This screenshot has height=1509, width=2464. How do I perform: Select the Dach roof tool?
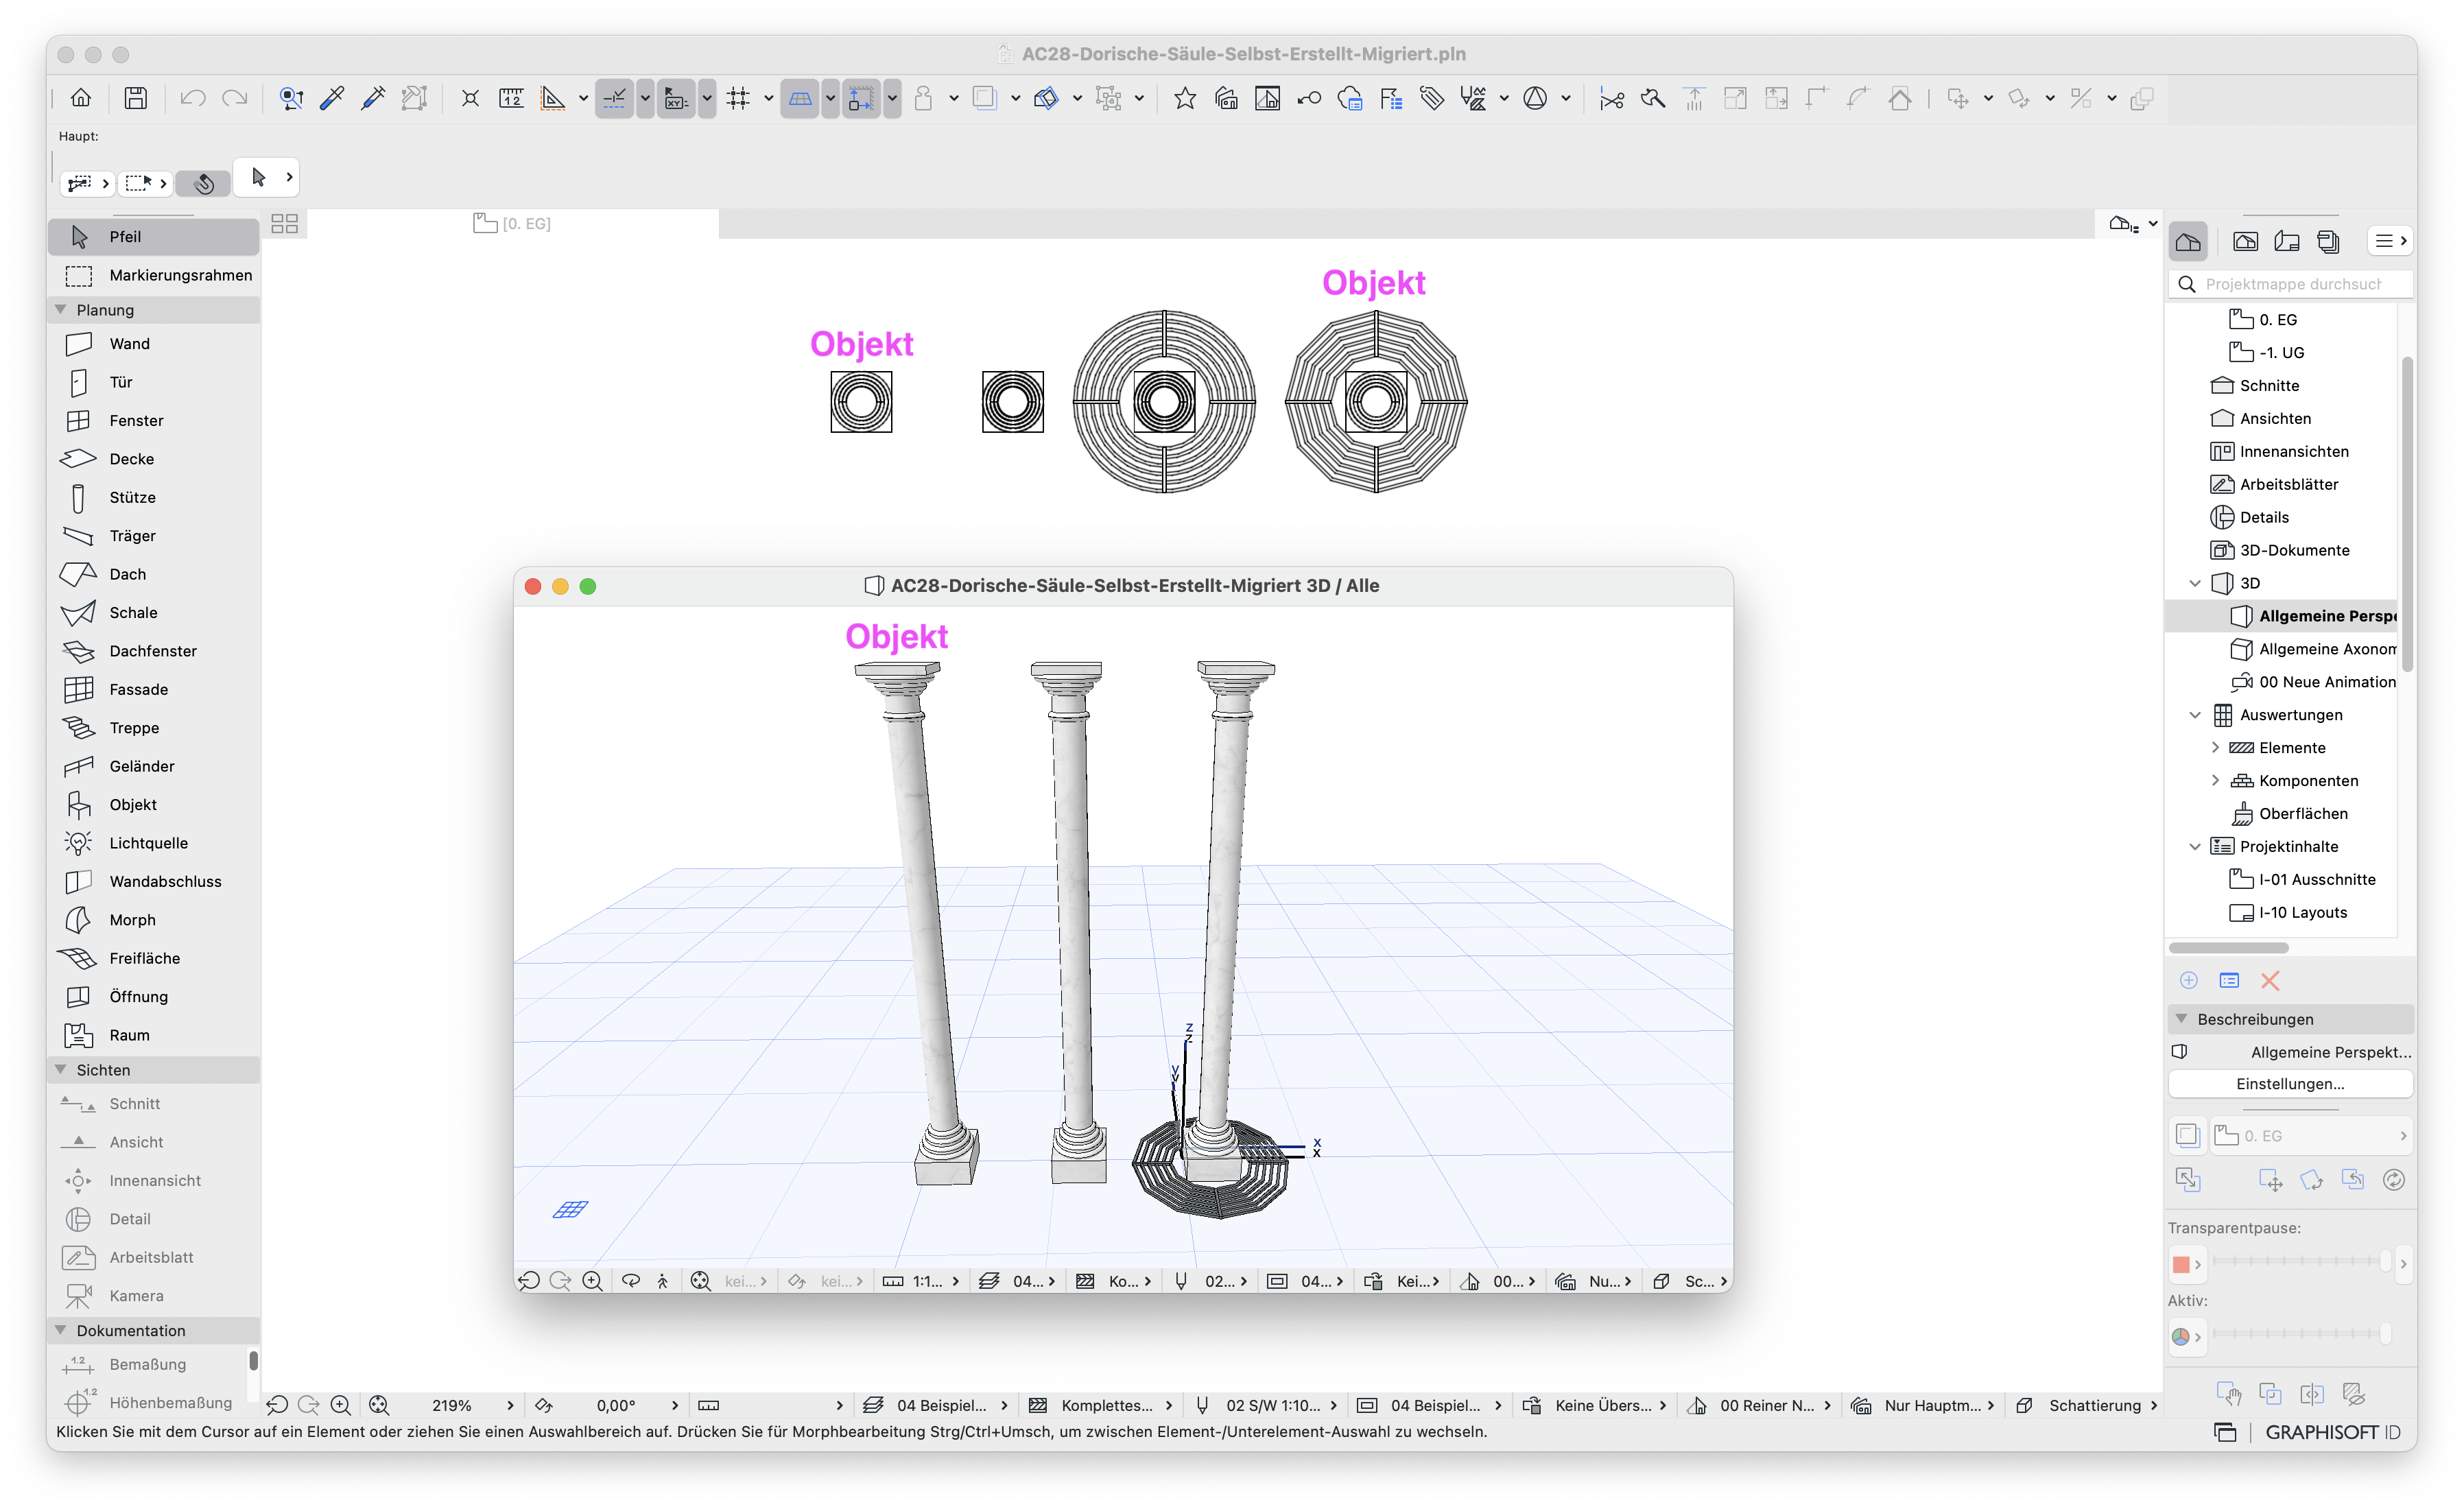tap(154, 574)
